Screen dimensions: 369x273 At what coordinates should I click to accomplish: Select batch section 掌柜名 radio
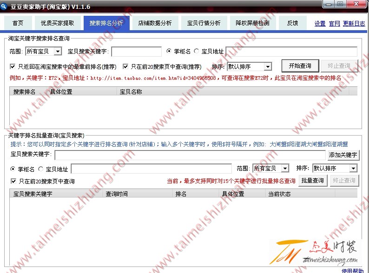(x=13, y=169)
